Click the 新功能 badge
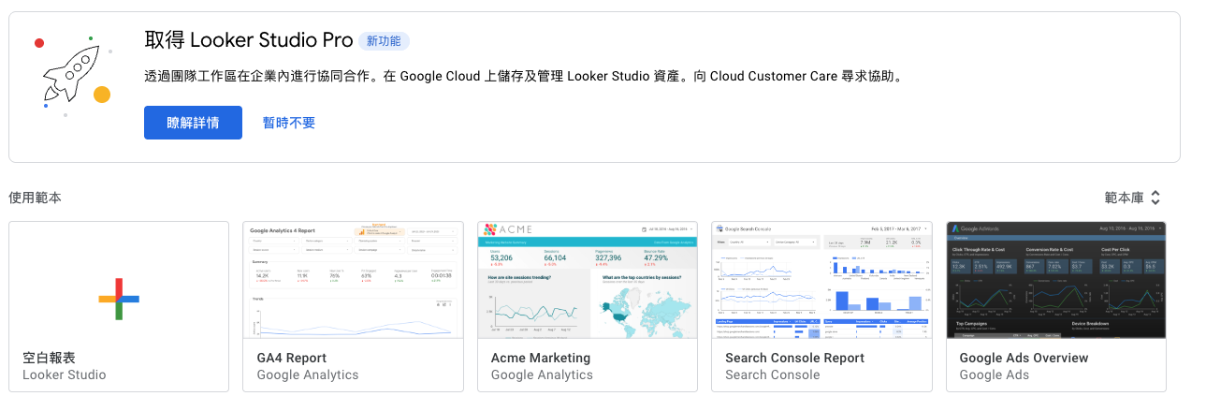This screenshot has height=411, width=1206. tap(384, 41)
